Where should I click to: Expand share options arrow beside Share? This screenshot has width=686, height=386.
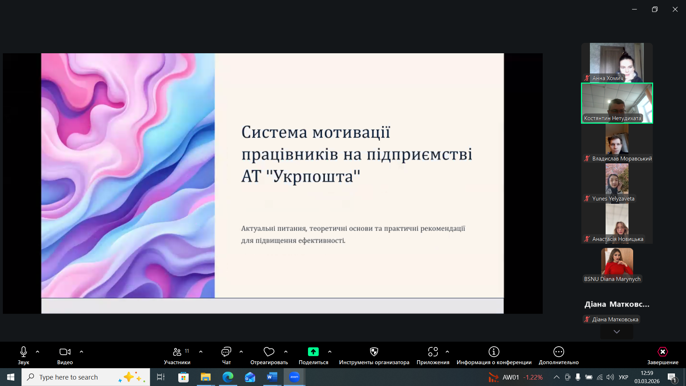tap(330, 352)
